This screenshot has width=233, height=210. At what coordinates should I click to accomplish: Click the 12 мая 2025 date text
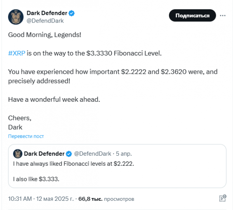(x=55, y=199)
